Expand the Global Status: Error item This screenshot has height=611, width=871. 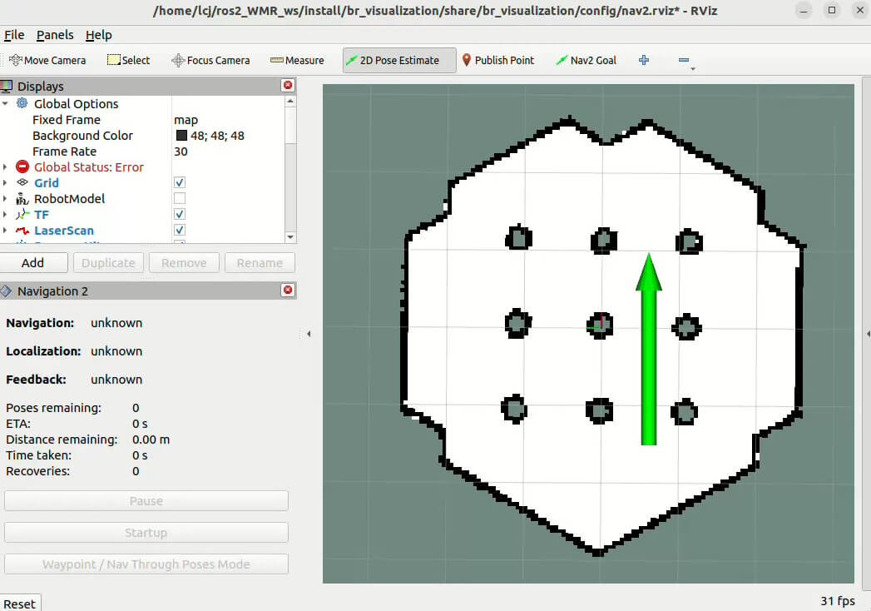[x=5, y=167]
